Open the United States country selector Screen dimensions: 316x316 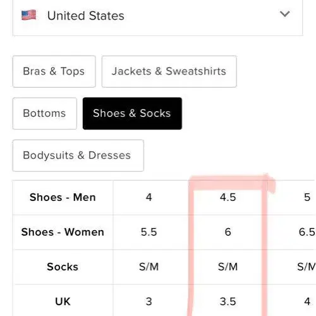coord(157,18)
